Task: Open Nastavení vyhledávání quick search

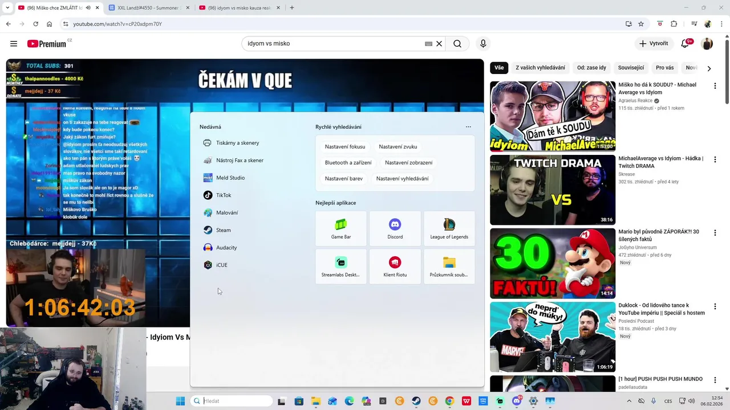Action: (403, 179)
